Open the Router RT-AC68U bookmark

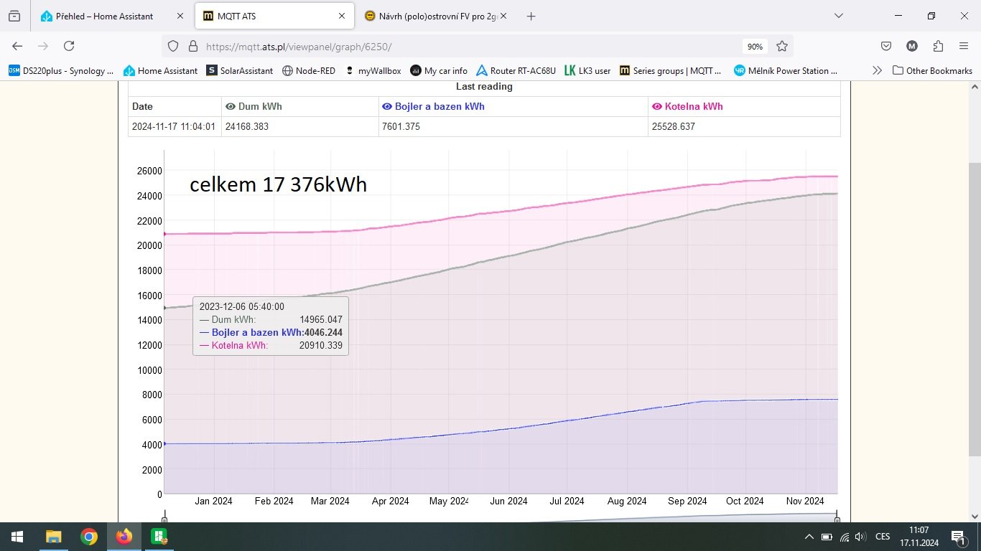click(x=516, y=70)
